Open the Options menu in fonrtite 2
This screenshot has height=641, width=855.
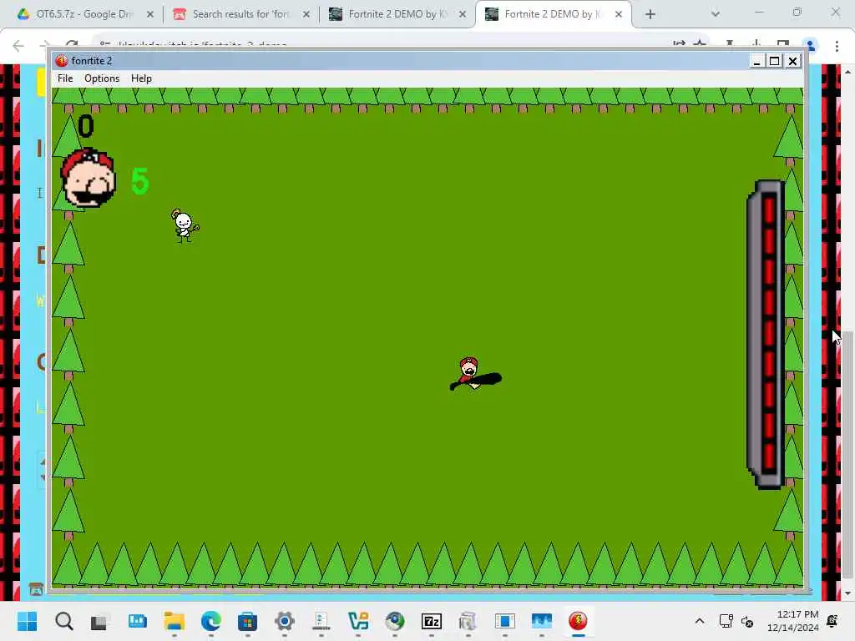101,78
